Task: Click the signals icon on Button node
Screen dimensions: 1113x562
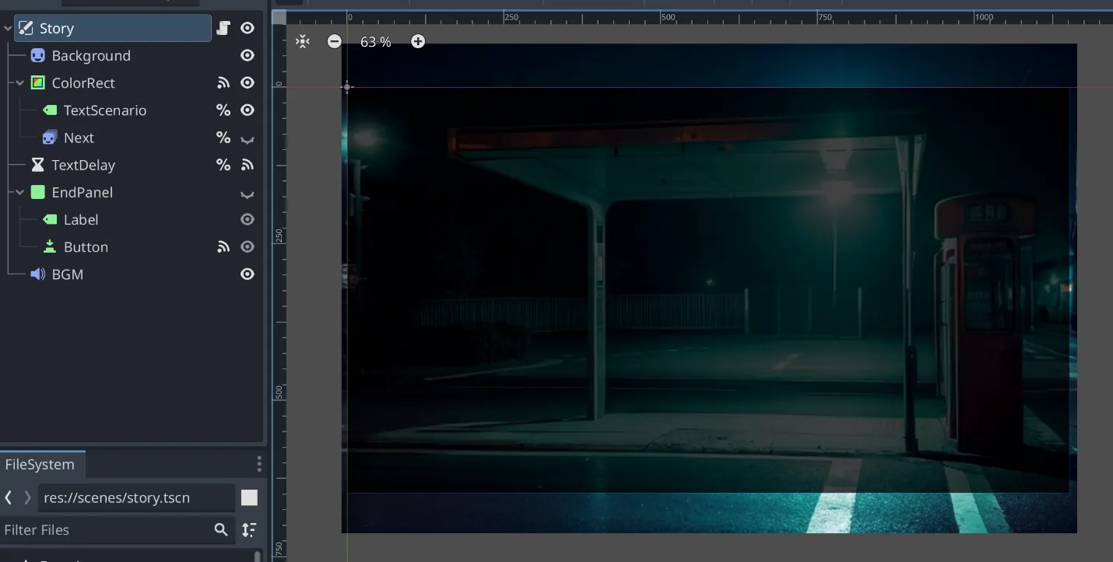Action: click(x=223, y=247)
